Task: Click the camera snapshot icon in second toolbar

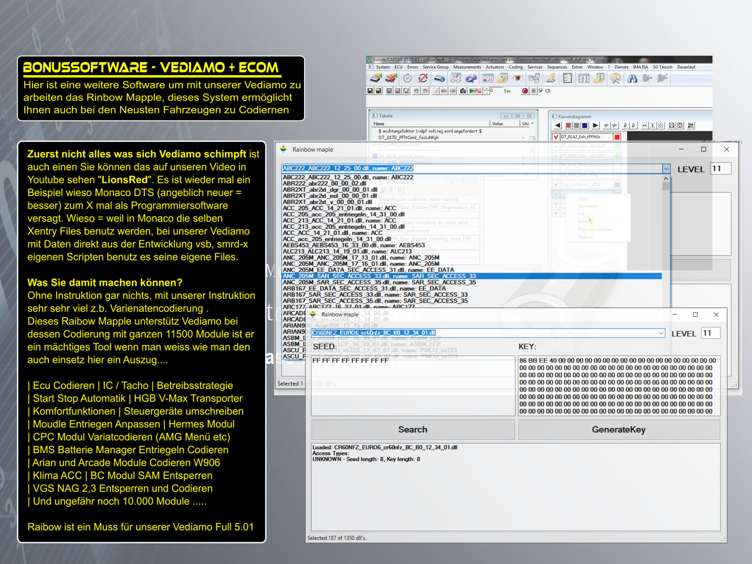Action: 462,91
